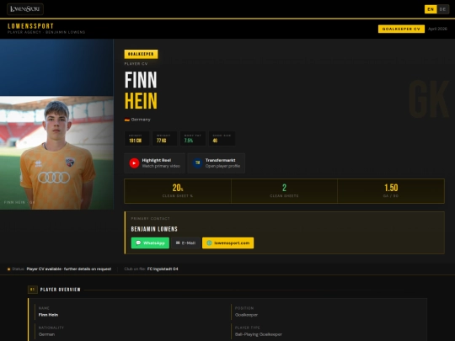The height and width of the screenshot is (341, 455).
Task: Click the Germany flag icon
Action: 127,120
